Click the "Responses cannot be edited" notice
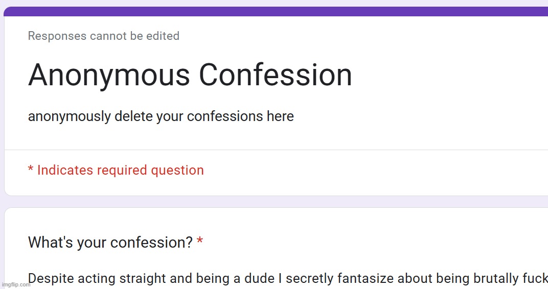The height and width of the screenshot is (289, 548). (103, 36)
